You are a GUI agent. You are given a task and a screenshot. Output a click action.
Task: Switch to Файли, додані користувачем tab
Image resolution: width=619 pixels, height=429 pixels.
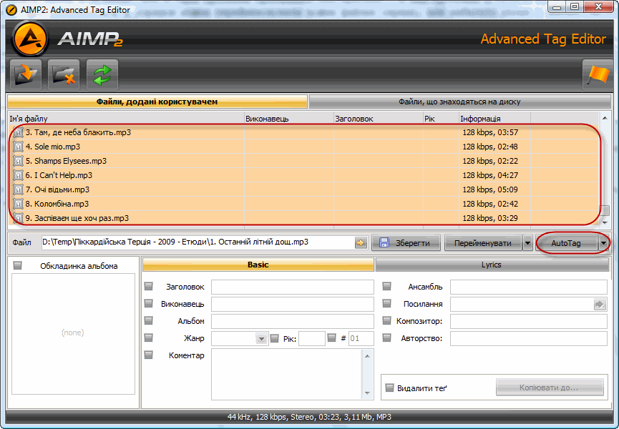[x=157, y=102]
